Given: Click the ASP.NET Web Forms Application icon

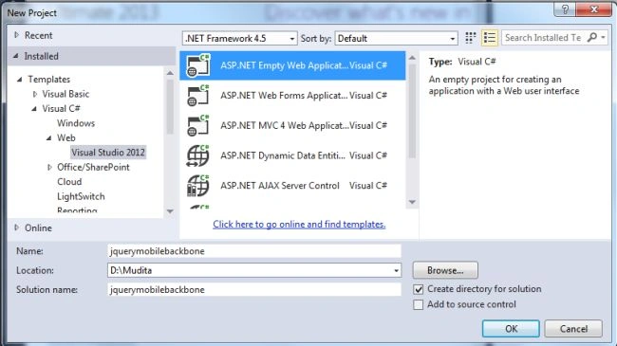Looking at the screenshot, I should pos(198,96).
